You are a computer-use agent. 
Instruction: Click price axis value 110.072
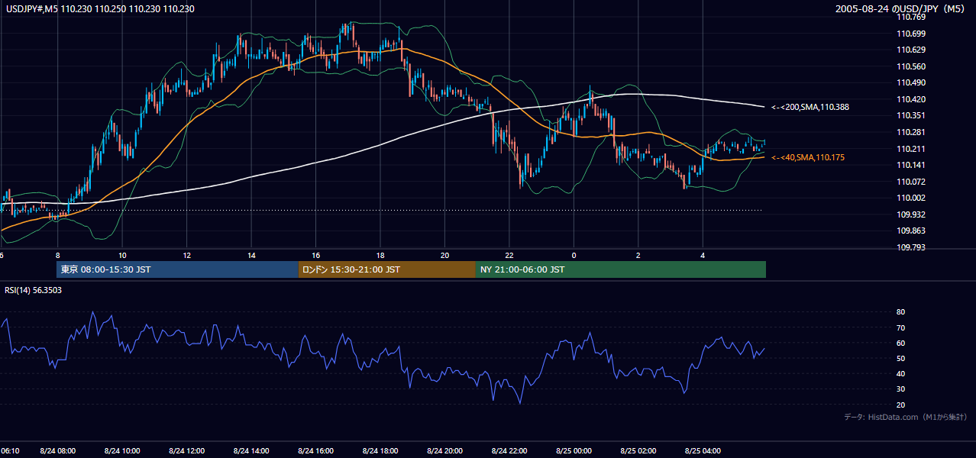pos(910,182)
